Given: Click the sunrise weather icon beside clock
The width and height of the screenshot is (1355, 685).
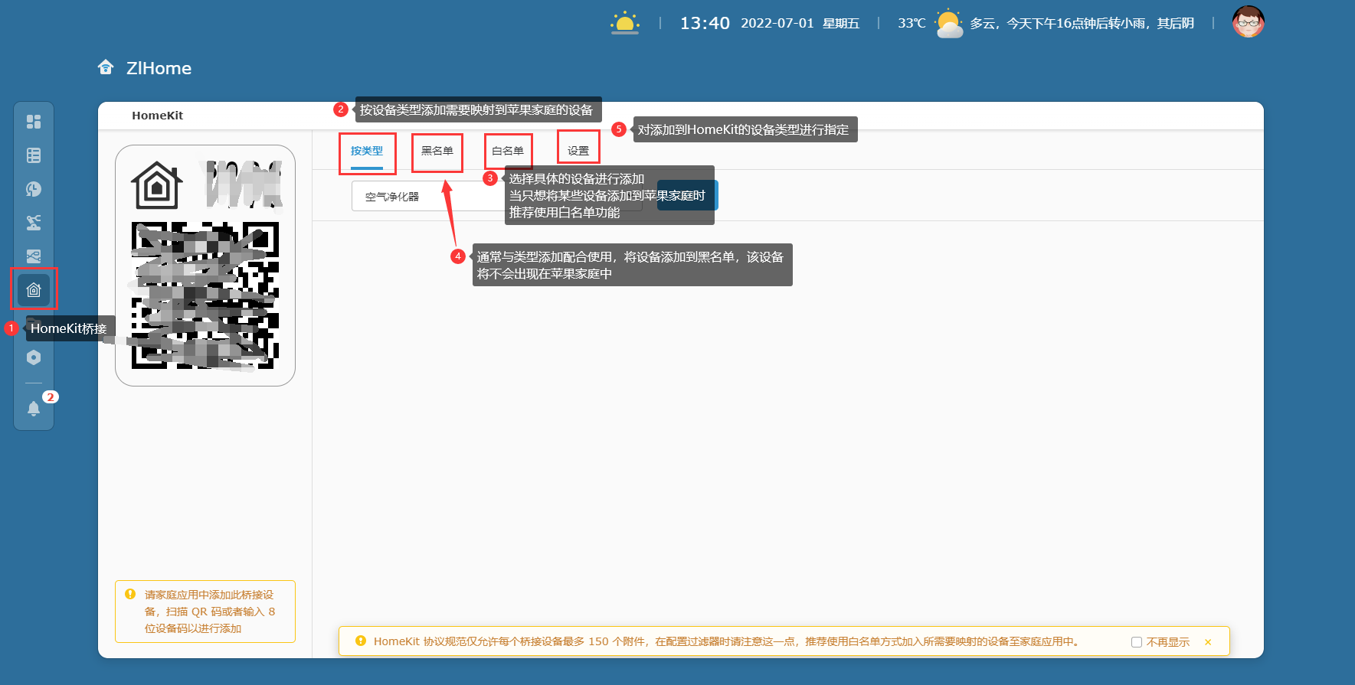Looking at the screenshot, I should click(625, 22).
